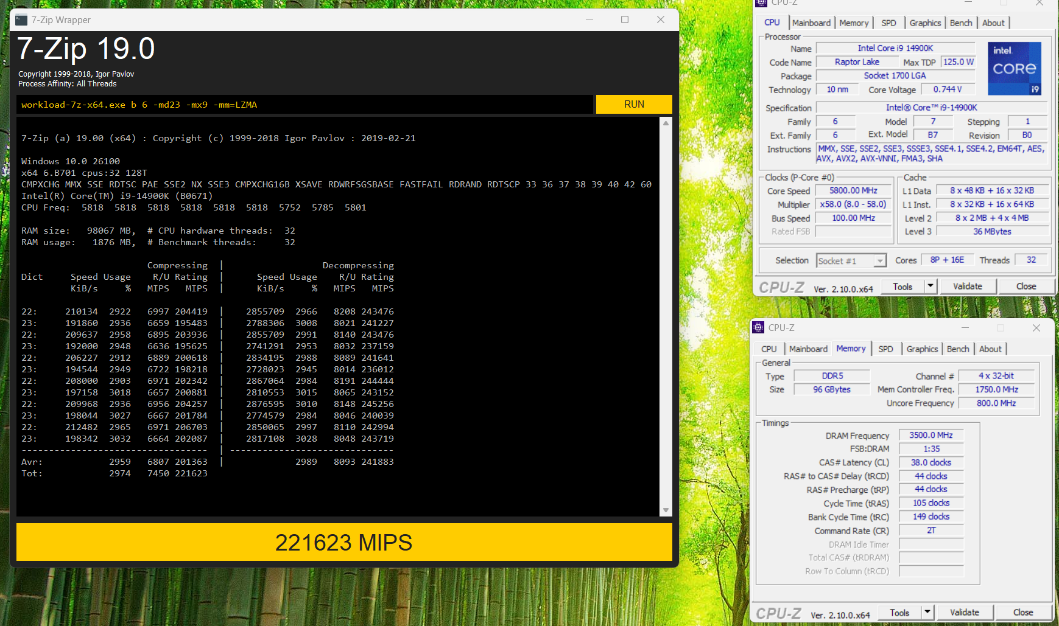This screenshot has height=626, width=1059.
Task: Open the Mainboard tab in the lower CPU-Z window
Action: pos(808,349)
